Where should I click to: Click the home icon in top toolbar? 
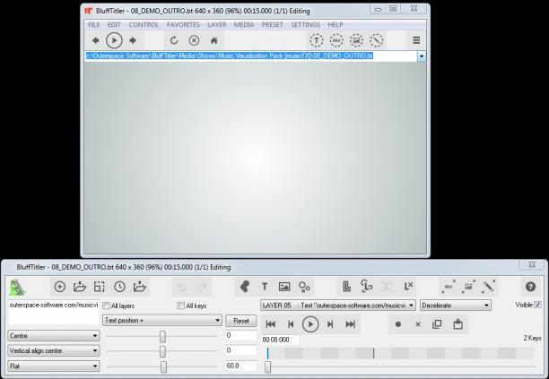point(213,40)
